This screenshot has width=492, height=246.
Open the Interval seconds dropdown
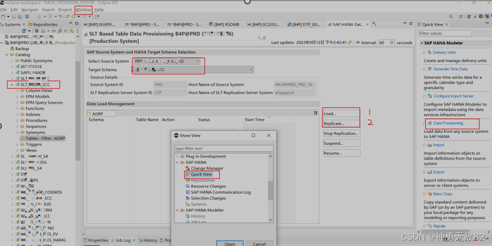click(391, 42)
